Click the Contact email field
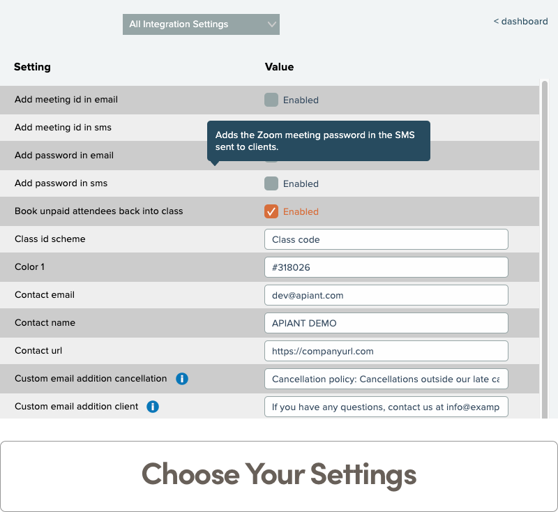 (386, 295)
